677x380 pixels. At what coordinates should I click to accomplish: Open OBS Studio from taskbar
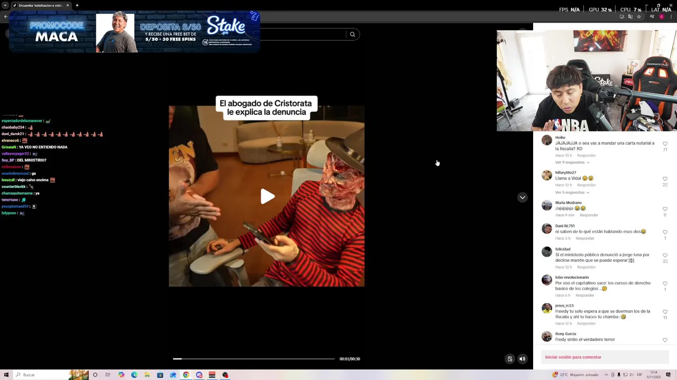tap(225, 375)
